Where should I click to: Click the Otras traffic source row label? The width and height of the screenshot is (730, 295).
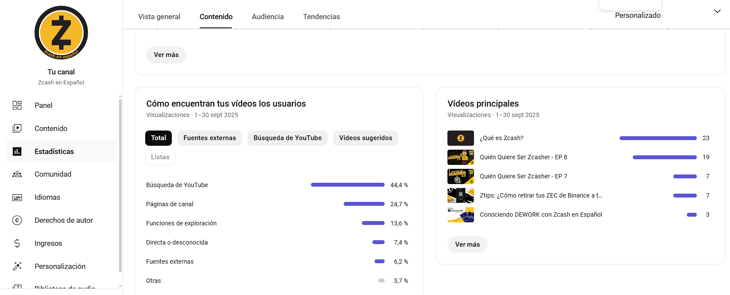(154, 281)
